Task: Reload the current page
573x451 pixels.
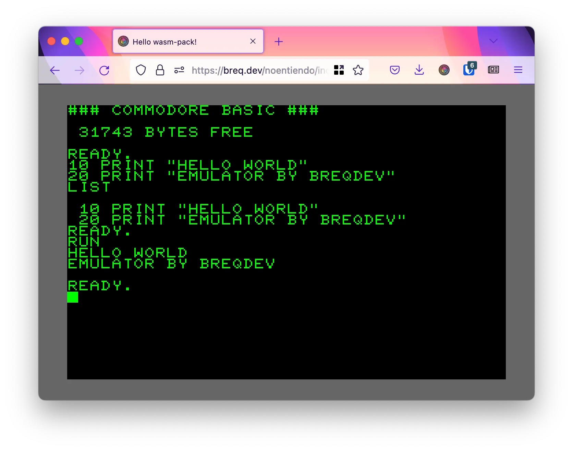Action: coord(104,71)
